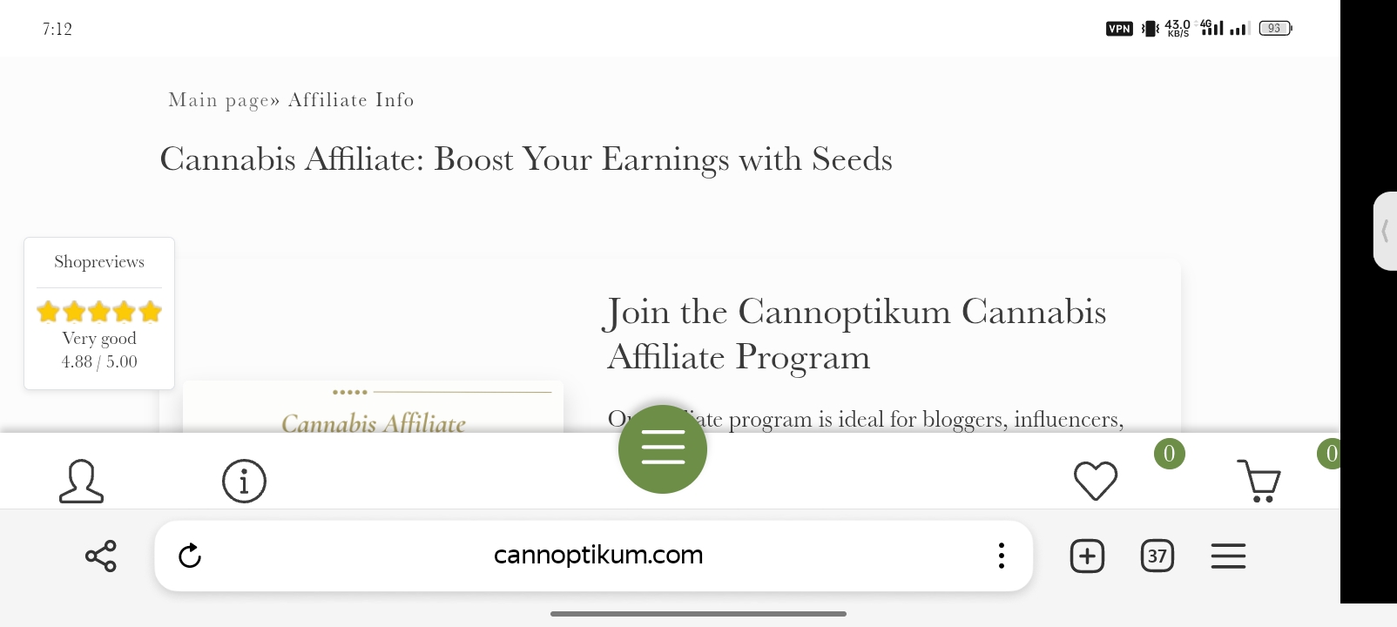
Task: Open the info circle icon
Action: 244,481
